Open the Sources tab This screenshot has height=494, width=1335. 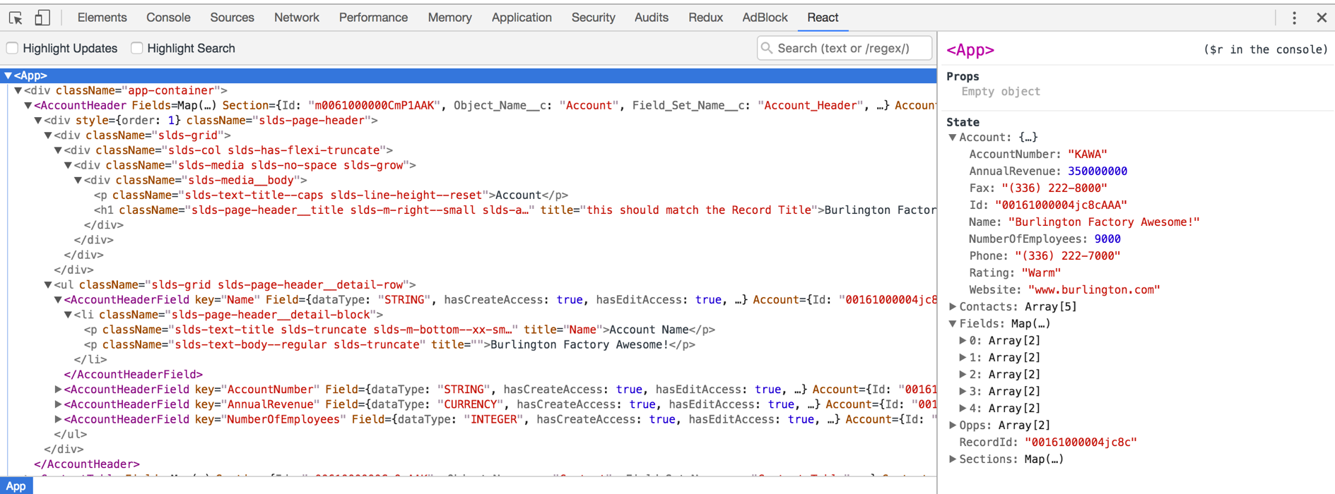(232, 18)
